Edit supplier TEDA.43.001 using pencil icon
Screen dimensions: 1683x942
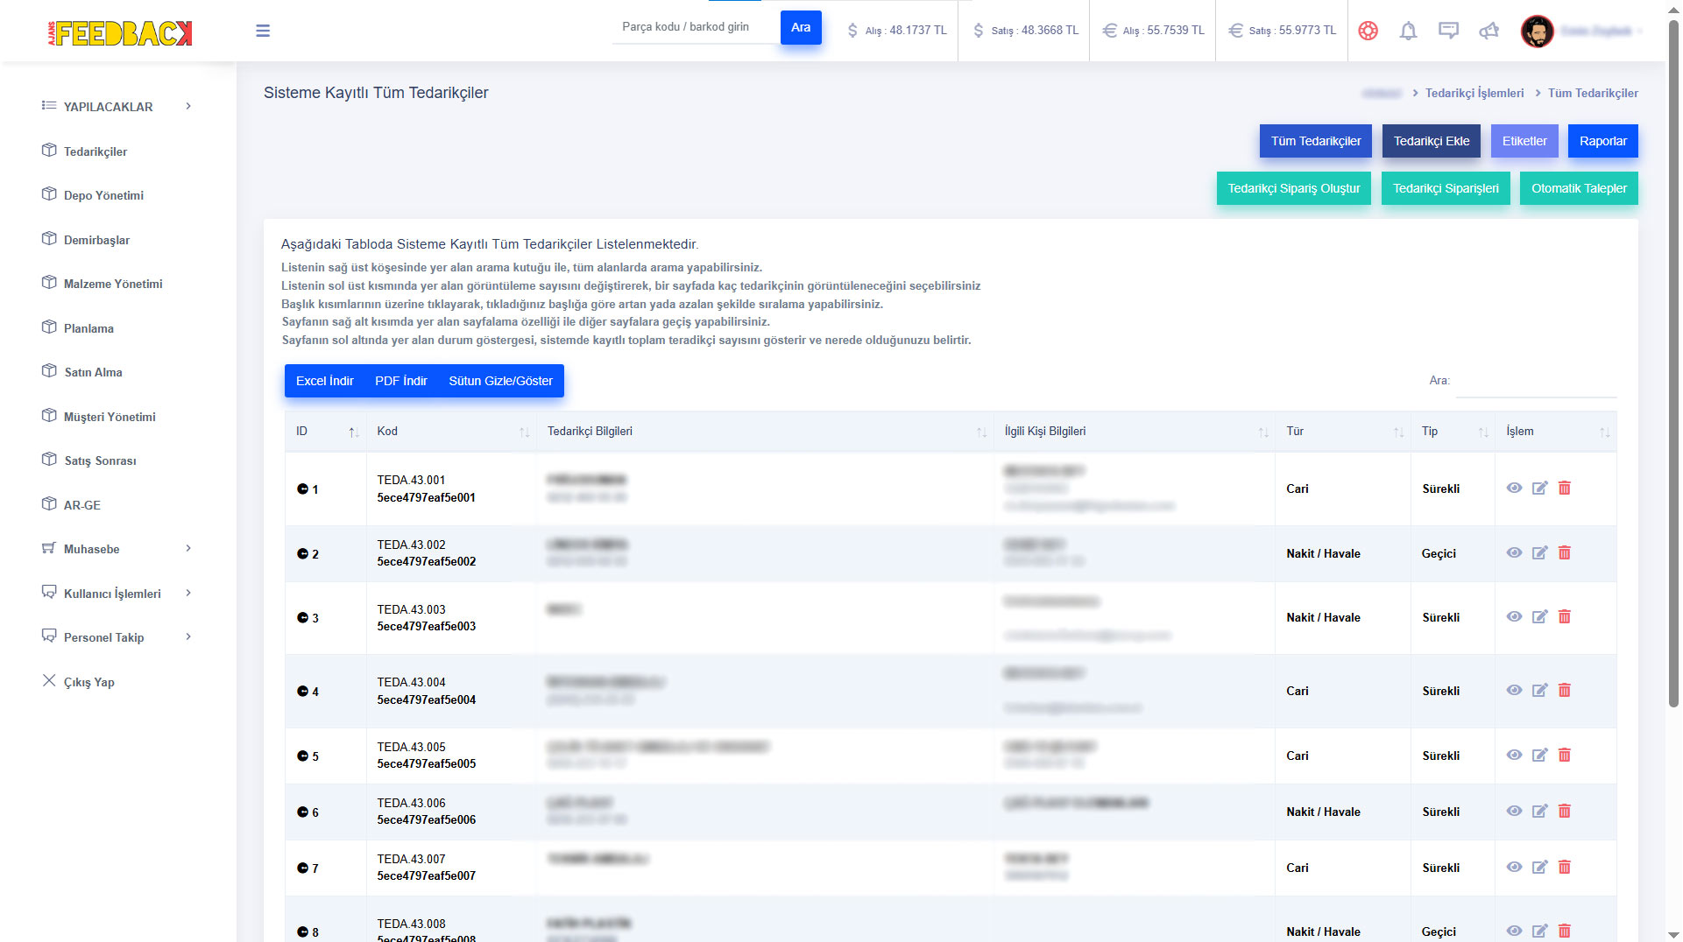tap(1539, 489)
